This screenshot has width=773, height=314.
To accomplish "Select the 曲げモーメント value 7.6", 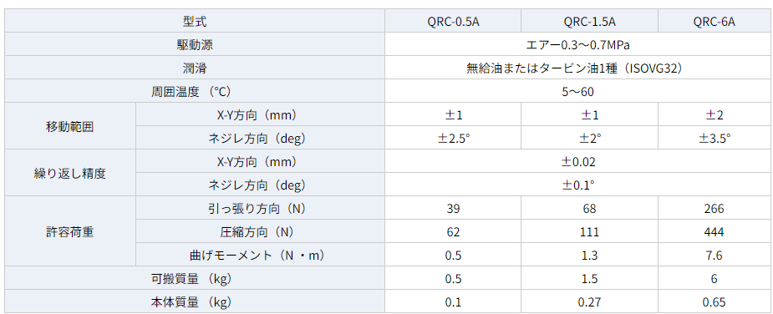I will (x=715, y=255).
